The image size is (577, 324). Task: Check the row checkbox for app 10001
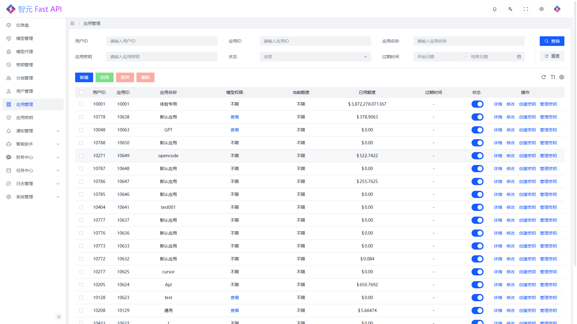pos(81,104)
